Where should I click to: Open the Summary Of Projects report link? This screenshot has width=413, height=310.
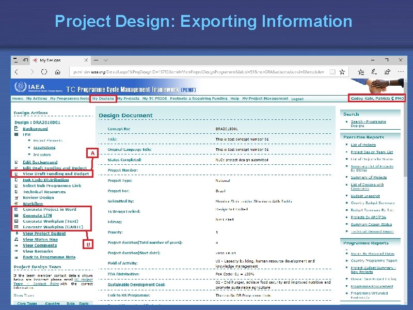(369, 177)
